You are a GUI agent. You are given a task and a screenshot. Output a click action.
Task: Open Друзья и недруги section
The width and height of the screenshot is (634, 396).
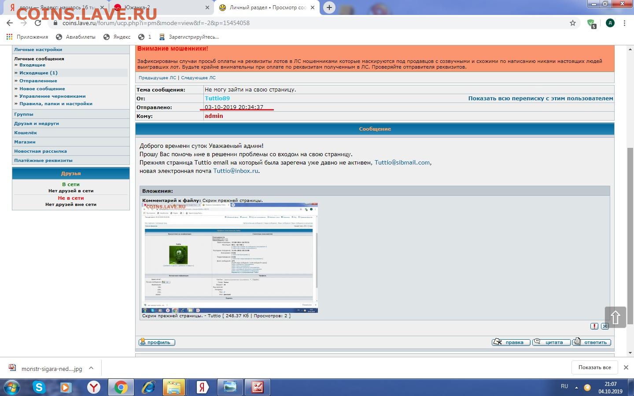pyautogui.click(x=37, y=124)
